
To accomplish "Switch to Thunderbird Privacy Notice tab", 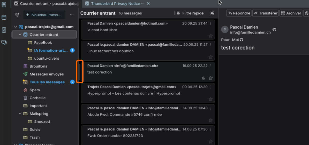I will click(115, 4).
